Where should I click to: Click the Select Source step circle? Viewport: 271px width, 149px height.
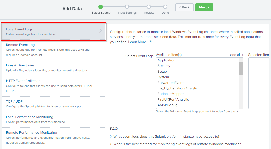tap(101, 7)
